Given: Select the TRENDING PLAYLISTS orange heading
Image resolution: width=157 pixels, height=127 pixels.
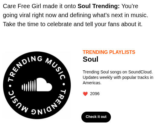Looking at the screenshot, I should click(x=109, y=52).
